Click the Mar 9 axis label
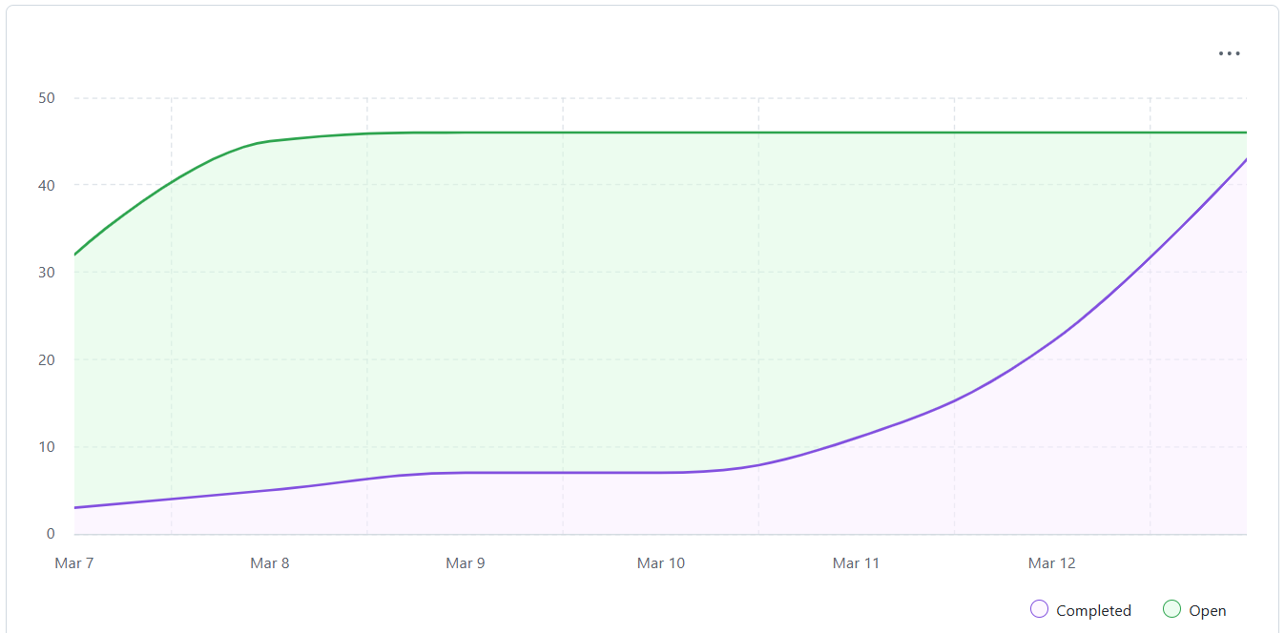 pos(466,563)
